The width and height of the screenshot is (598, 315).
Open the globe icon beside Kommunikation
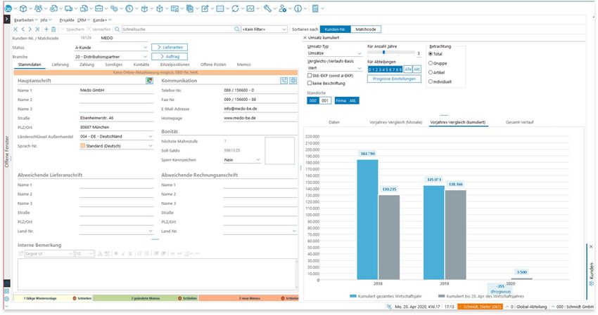tap(292, 81)
